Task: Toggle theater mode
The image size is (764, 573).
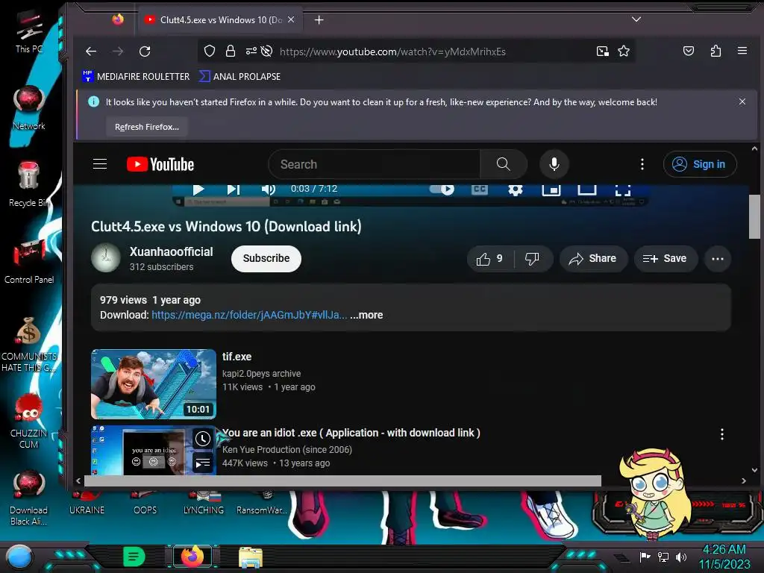Action: tap(587, 189)
